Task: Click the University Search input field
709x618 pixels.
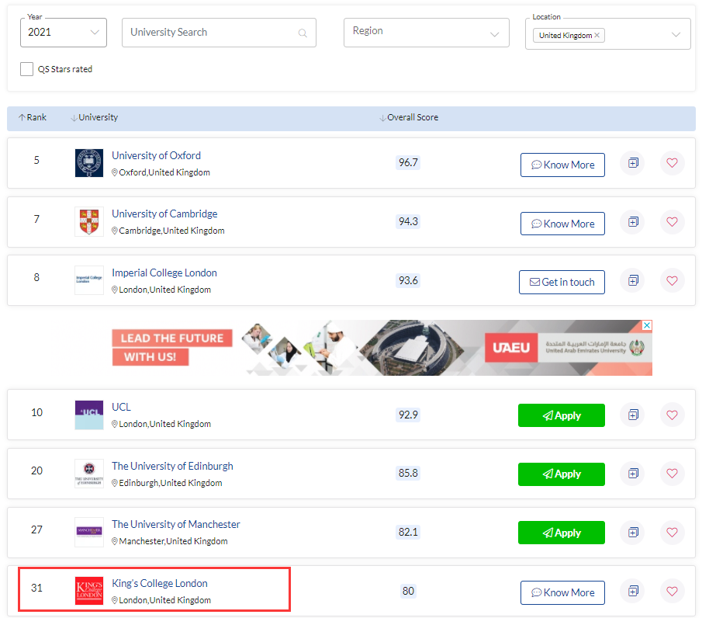Action: [211, 33]
